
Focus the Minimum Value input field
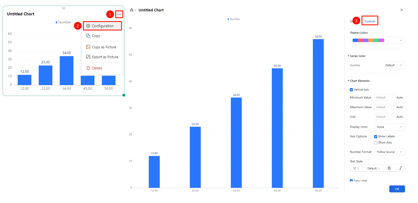pyautogui.click(x=384, y=97)
